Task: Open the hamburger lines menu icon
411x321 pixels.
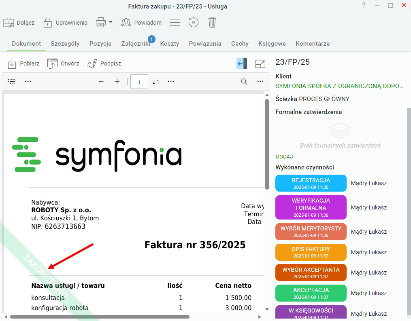Action: (175, 23)
